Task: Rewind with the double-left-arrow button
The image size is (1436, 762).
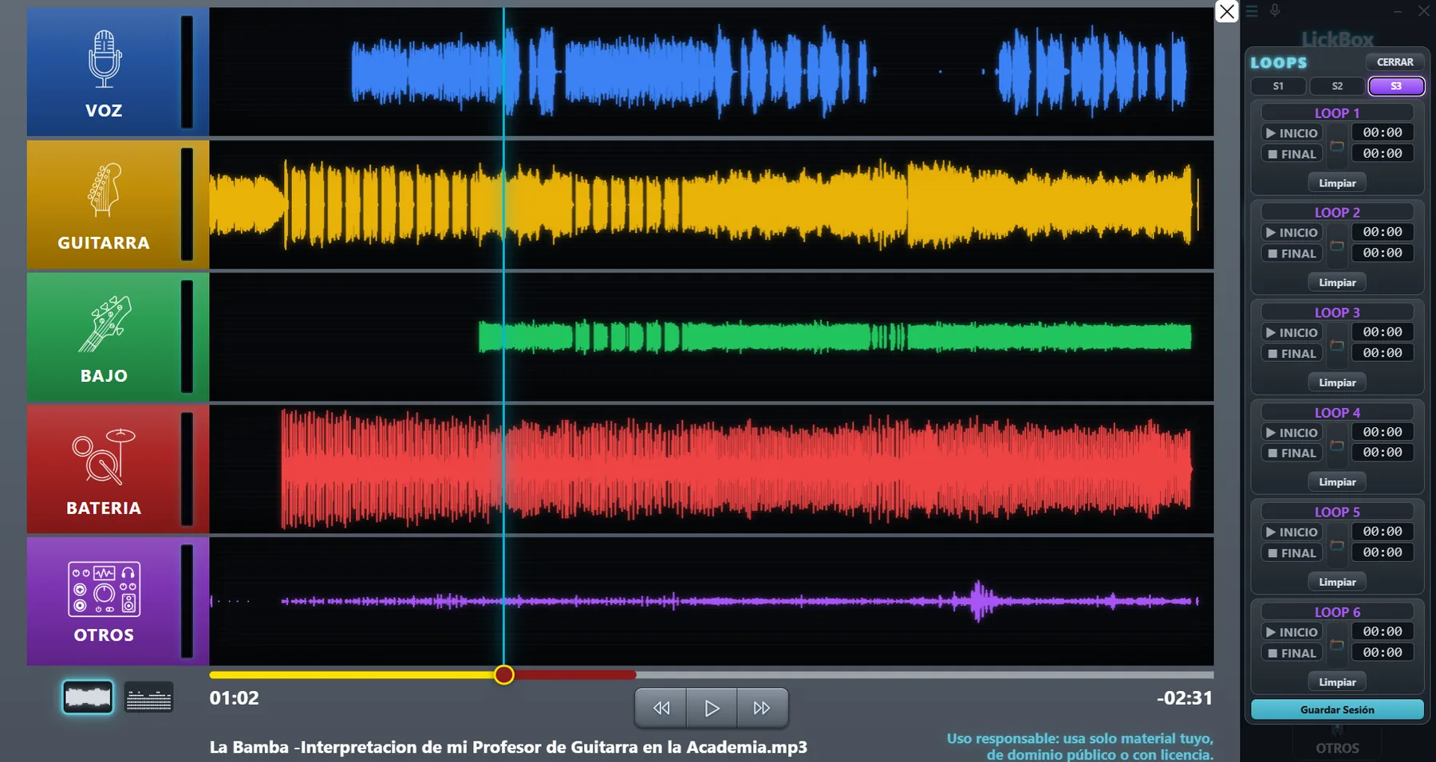Action: [x=661, y=708]
